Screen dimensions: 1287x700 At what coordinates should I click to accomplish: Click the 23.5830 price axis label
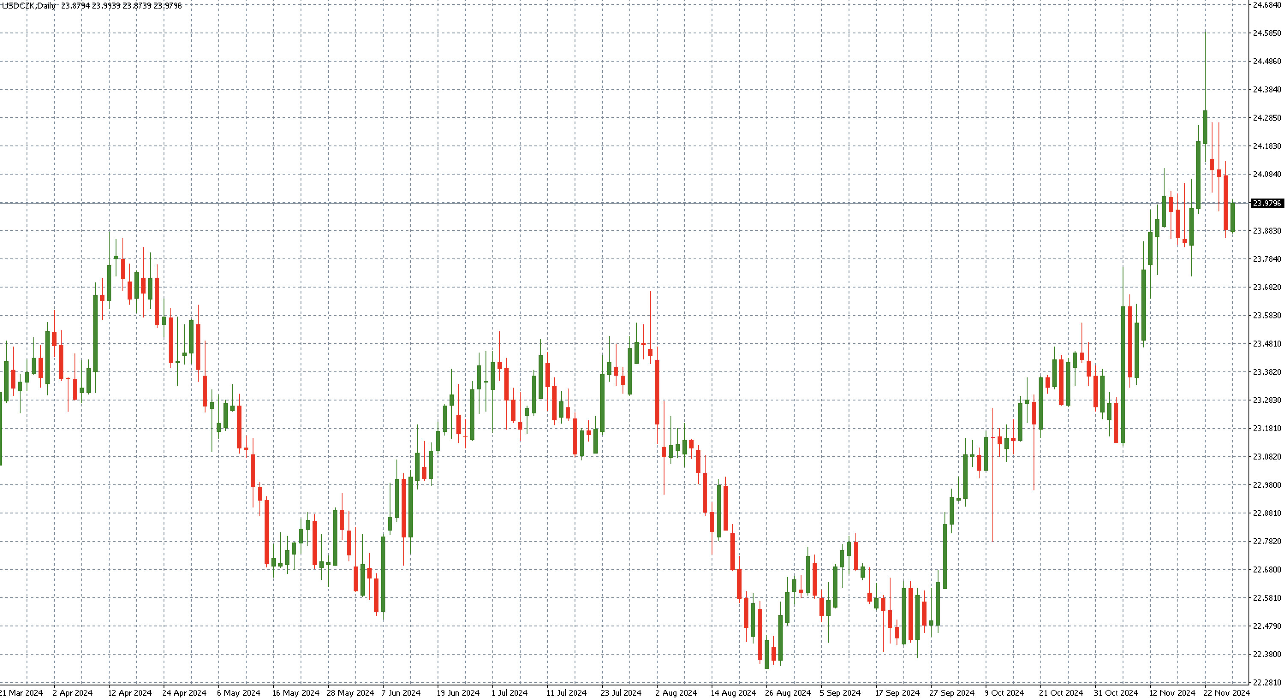[x=1267, y=315]
